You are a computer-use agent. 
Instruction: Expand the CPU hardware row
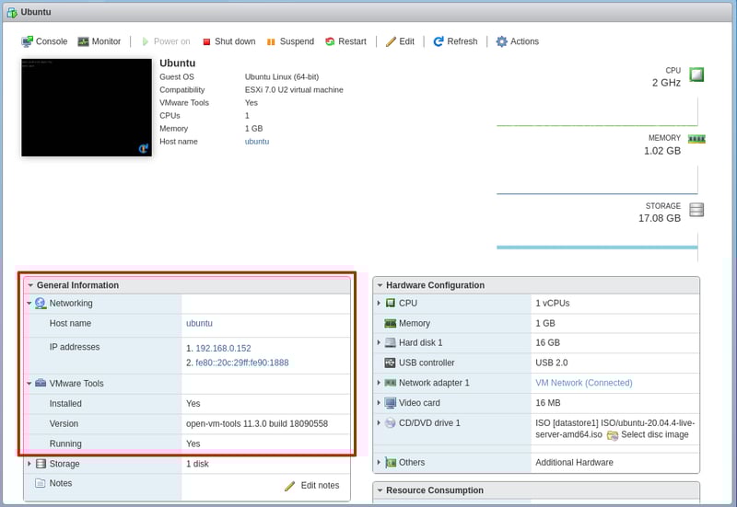(379, 303)
